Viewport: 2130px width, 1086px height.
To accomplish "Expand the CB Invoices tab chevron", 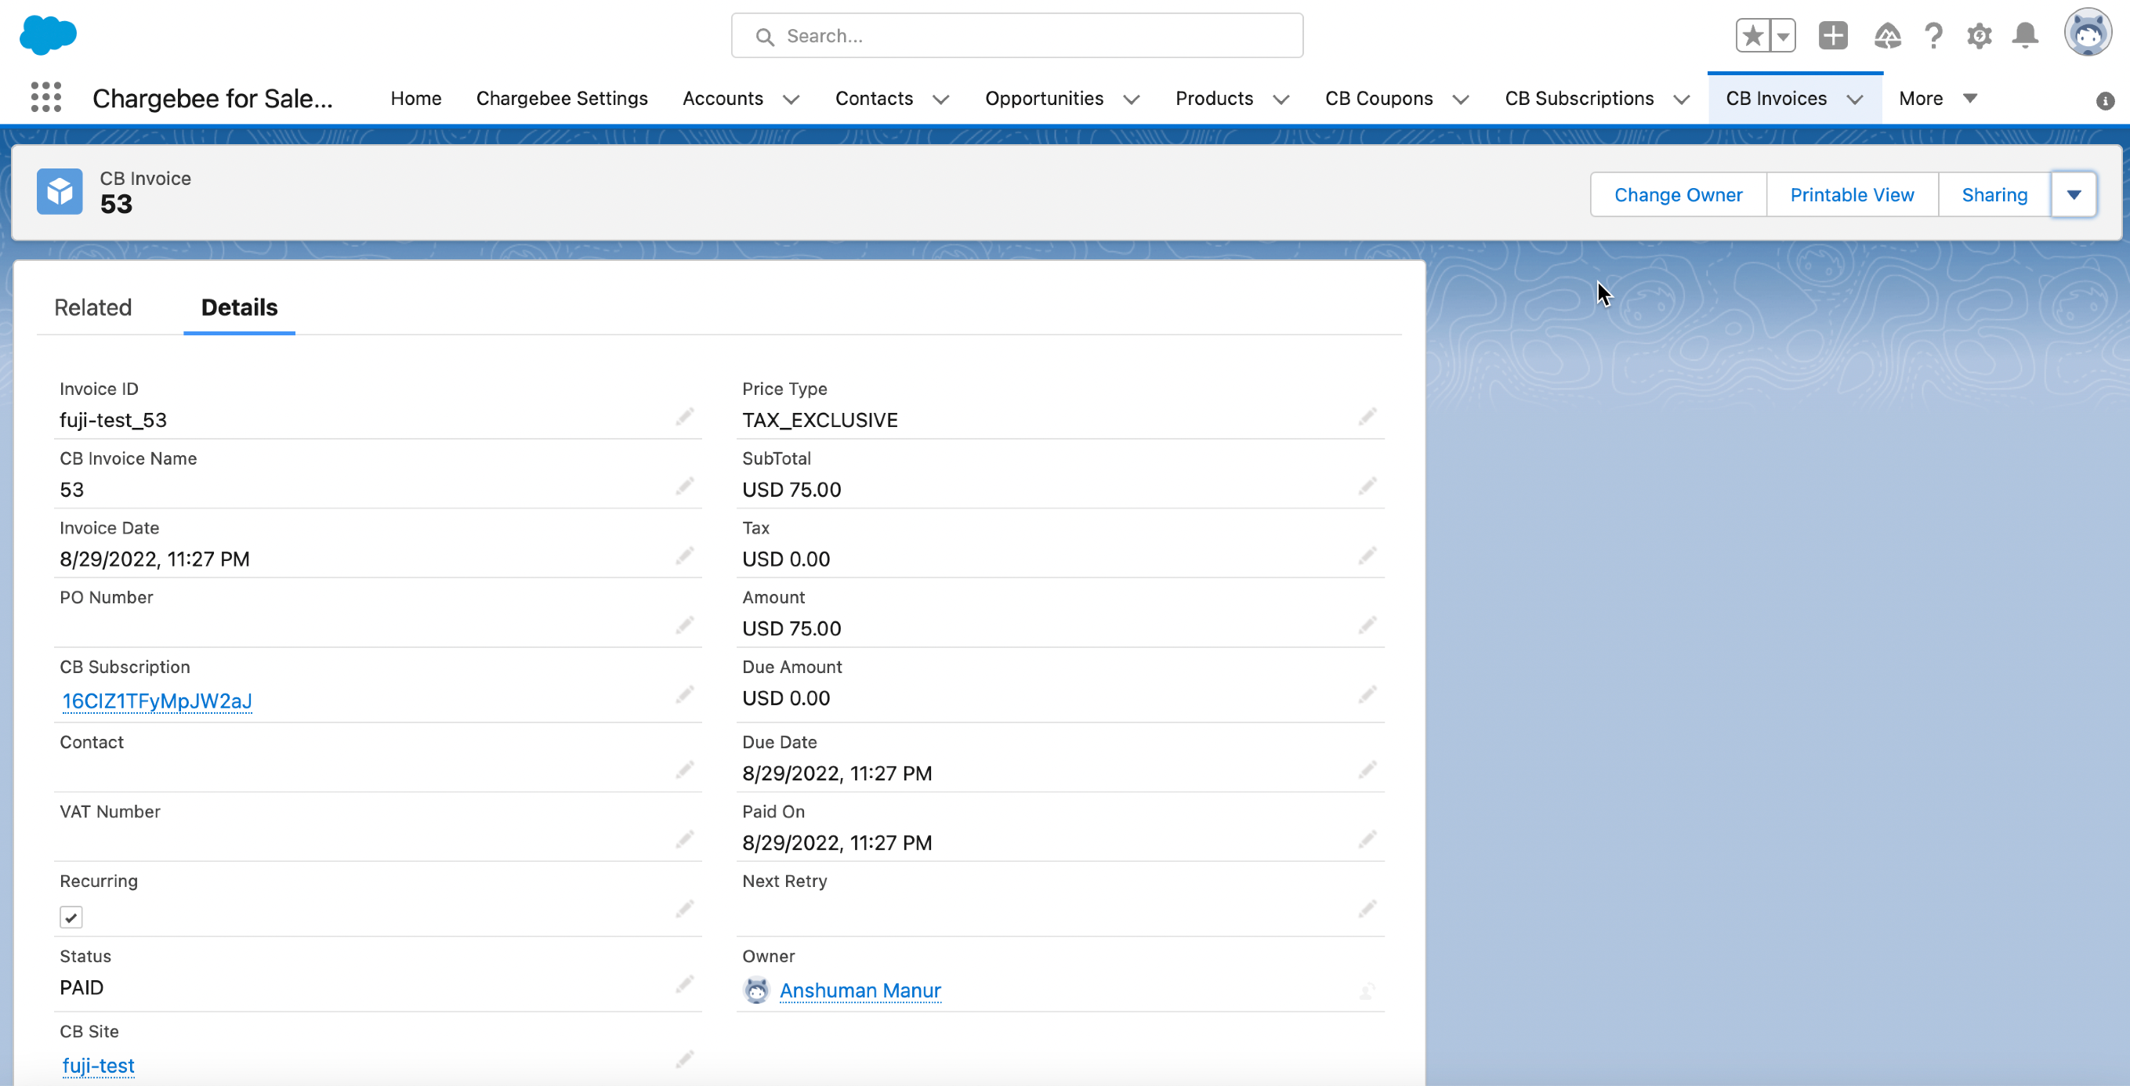I will tap(1855, 100).
